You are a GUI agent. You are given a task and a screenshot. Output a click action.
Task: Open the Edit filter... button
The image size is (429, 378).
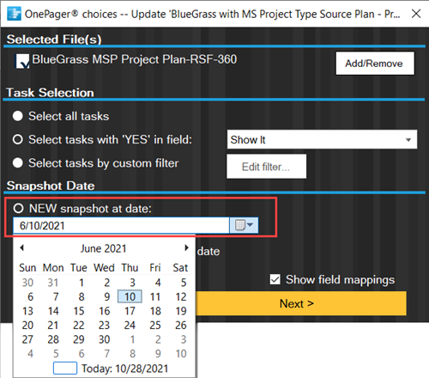266,167
